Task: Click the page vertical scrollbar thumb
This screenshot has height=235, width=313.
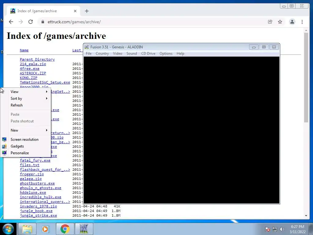Action: (x=306, y=77)
